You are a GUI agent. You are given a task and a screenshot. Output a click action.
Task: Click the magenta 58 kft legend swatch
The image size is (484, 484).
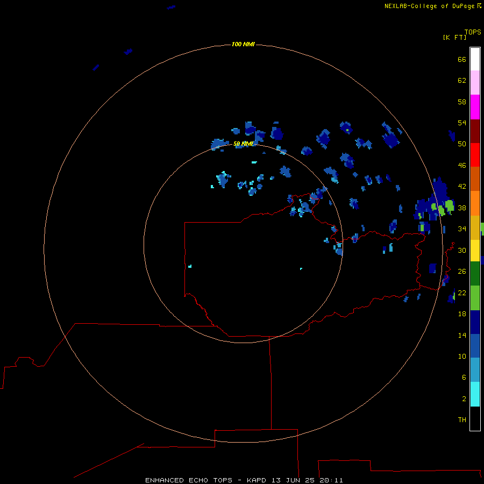[x=475, y=107]
